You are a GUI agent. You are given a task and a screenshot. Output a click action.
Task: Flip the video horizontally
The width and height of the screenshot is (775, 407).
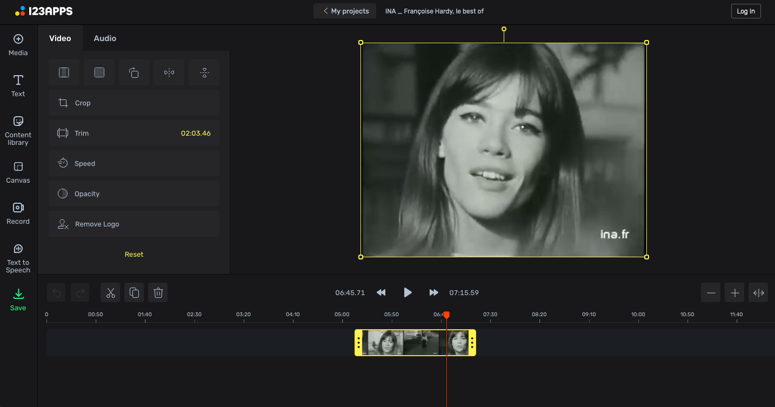coord(169,72)
